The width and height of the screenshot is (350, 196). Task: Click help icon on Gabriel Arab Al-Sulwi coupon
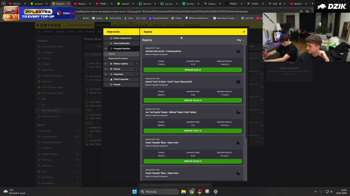pyautogui.click(x=238, y=82)
